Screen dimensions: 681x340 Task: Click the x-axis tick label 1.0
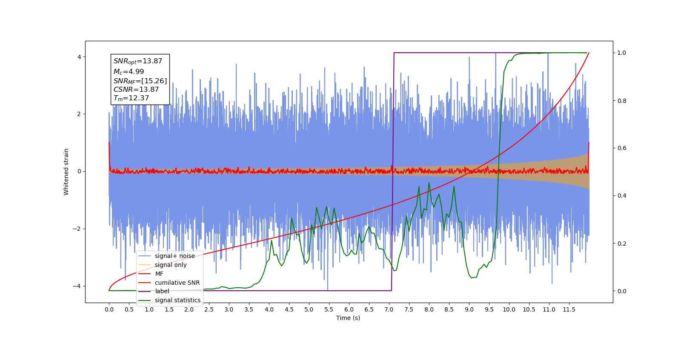[x=149, y=309]
